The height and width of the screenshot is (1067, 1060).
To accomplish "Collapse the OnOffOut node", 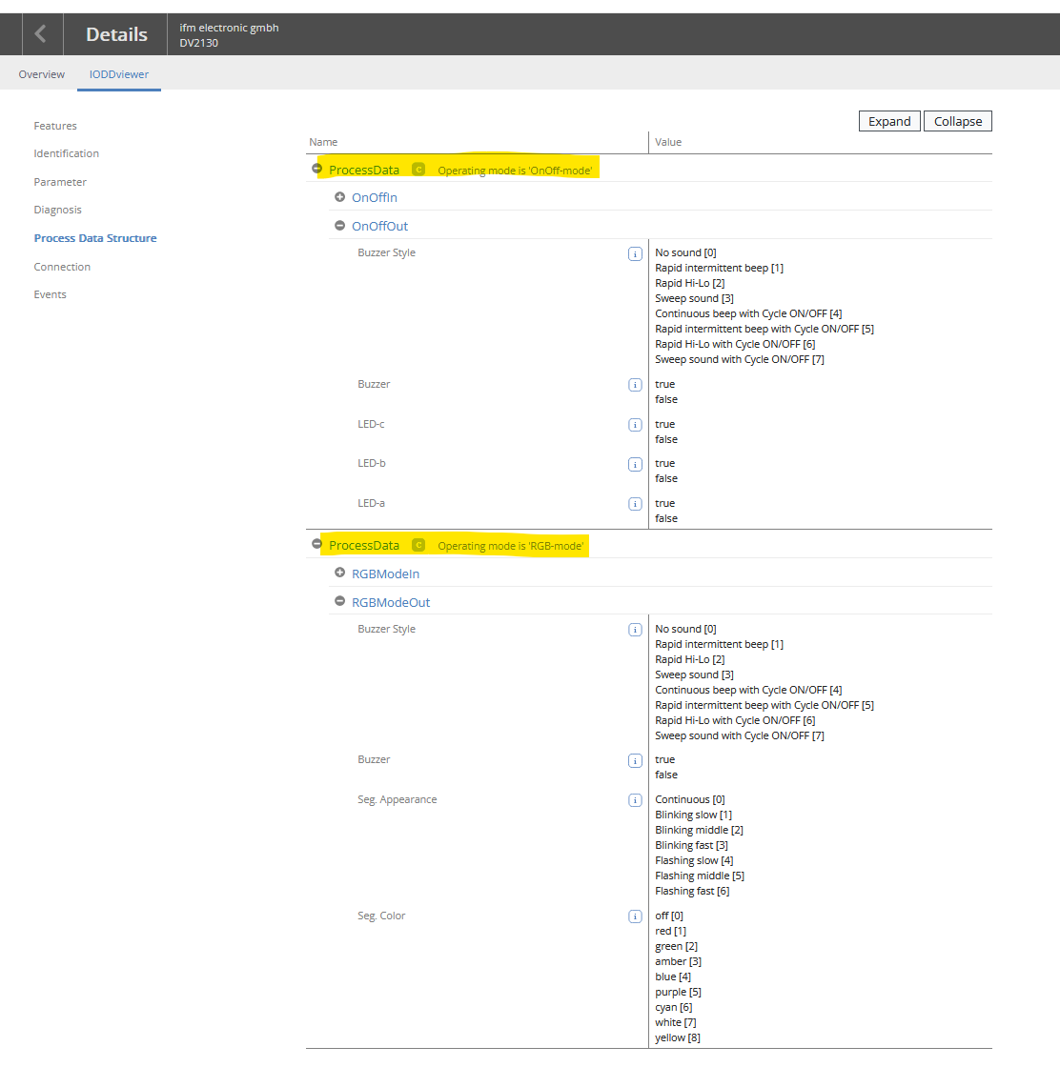I will pos(339,226).
